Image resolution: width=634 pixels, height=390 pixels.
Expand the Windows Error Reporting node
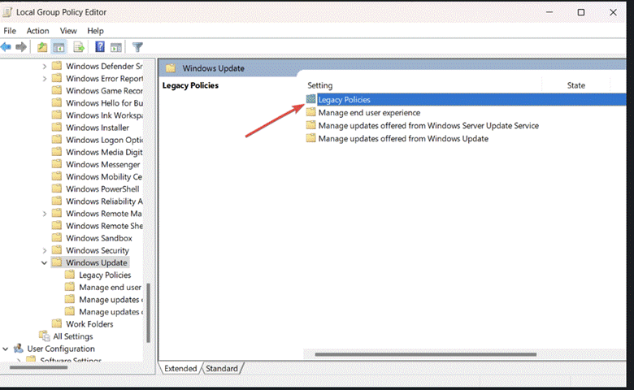tap(45, 78)
